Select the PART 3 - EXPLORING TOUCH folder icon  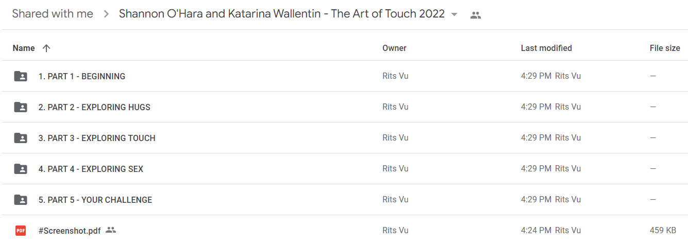[x=21, y=138]
